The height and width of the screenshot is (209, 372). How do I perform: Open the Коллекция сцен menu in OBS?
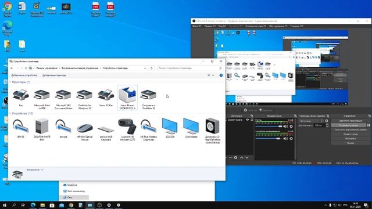256,26
